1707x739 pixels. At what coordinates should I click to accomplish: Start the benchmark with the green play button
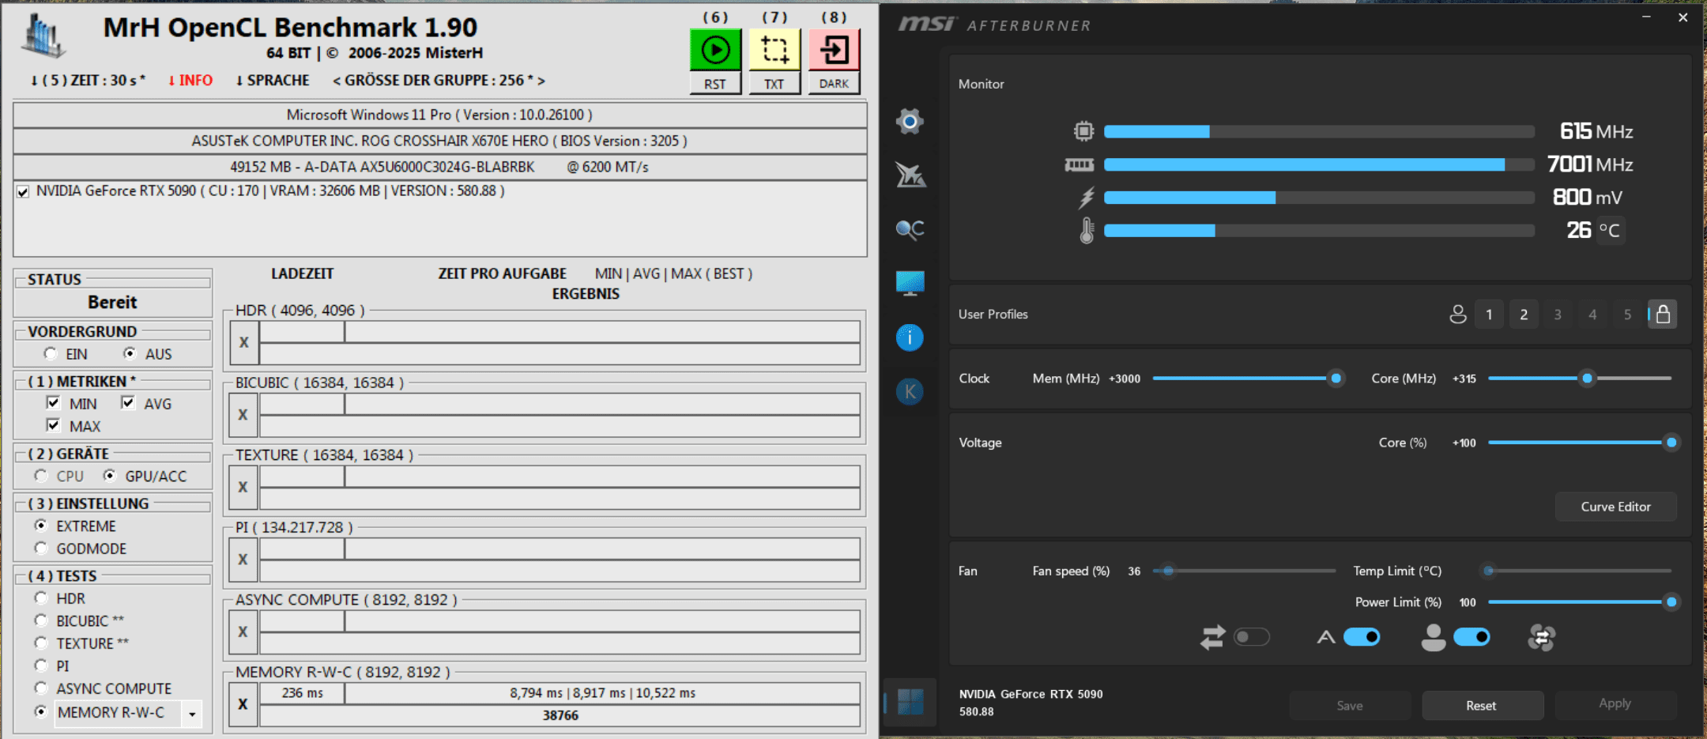(715, 50)
